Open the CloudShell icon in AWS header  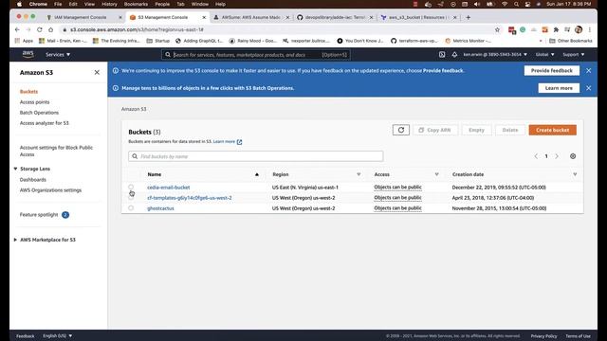point(442,55)
